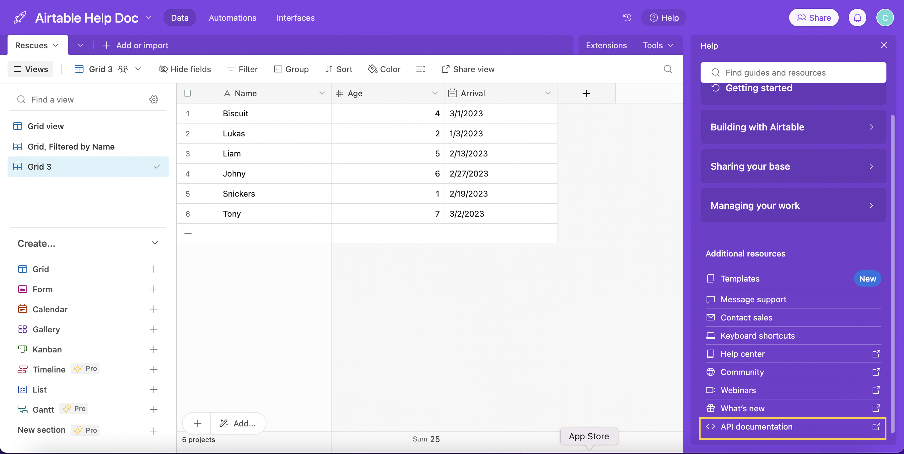Open the Group toolbar option

(291, 69)
